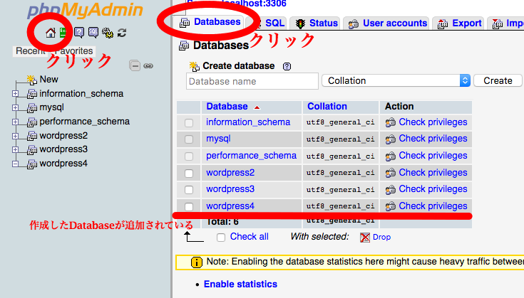The height and width of the screenshot is (298, 524).
Task: Click the Check all link
Action: pyautogui.click(x=249, y=237)
